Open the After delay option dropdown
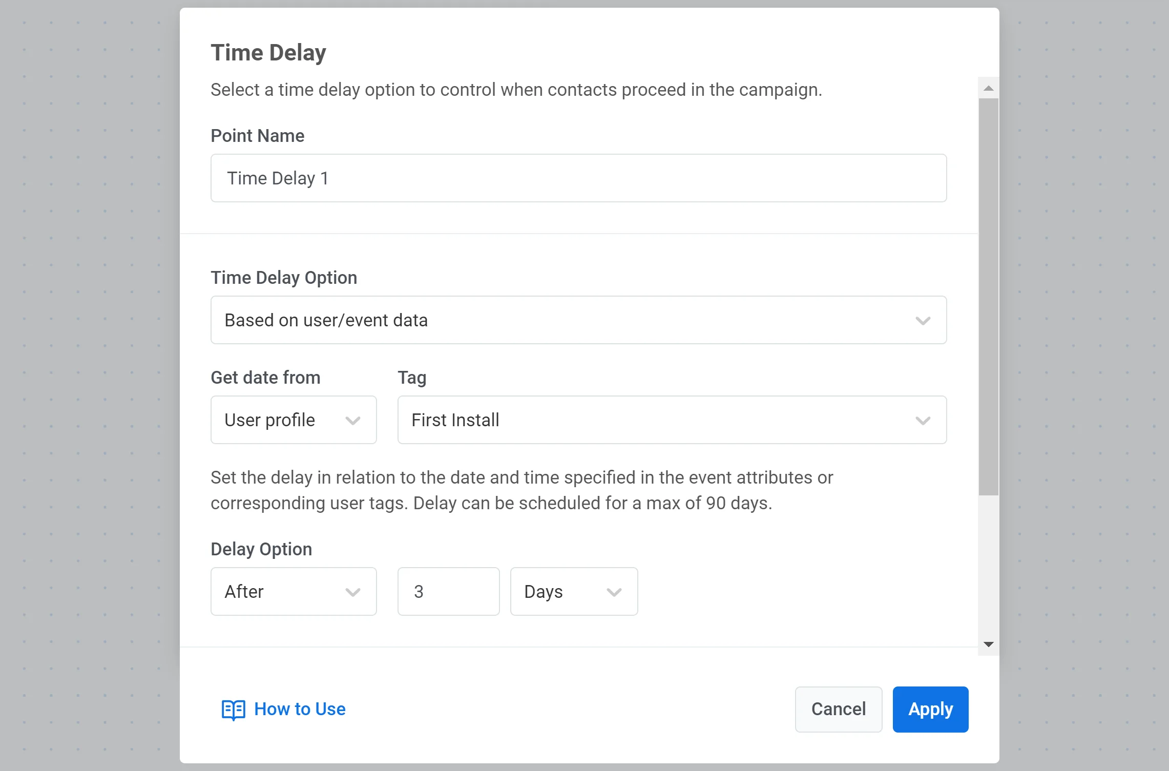The width and height of the screenshot is (1169, 771). tap(293, 592)
